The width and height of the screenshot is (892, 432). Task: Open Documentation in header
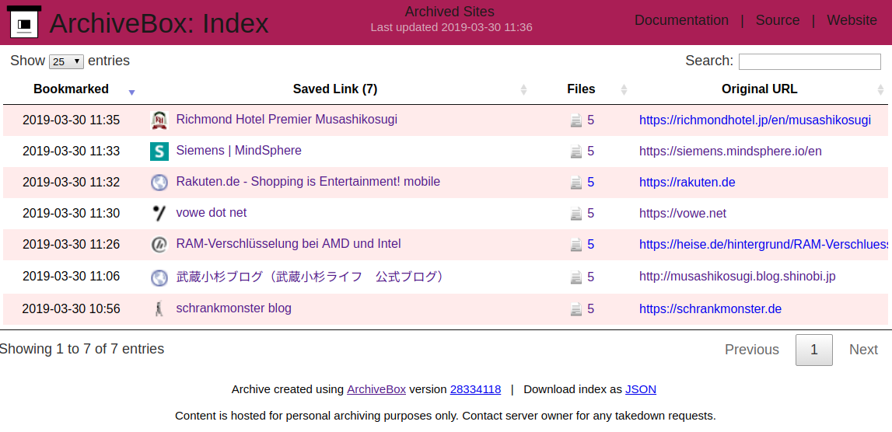click(x=681, y=20)
